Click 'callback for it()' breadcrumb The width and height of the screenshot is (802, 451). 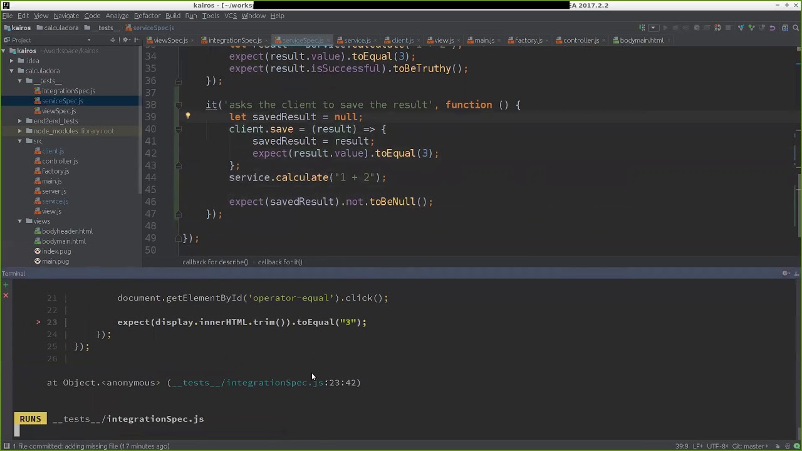tap(280, 262)
